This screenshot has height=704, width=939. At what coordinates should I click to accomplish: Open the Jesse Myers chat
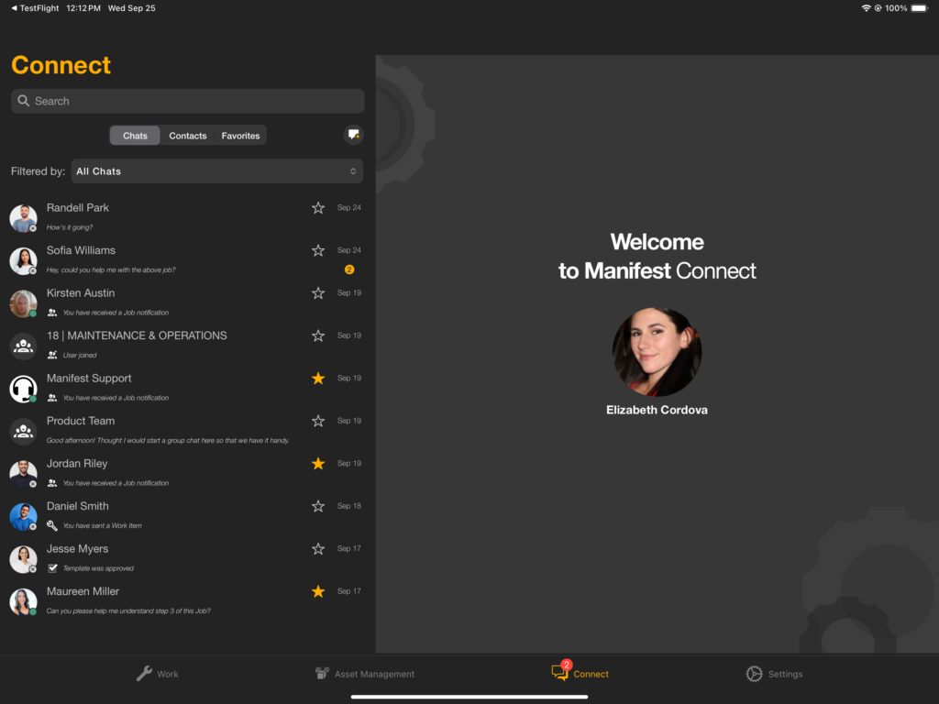185,558
